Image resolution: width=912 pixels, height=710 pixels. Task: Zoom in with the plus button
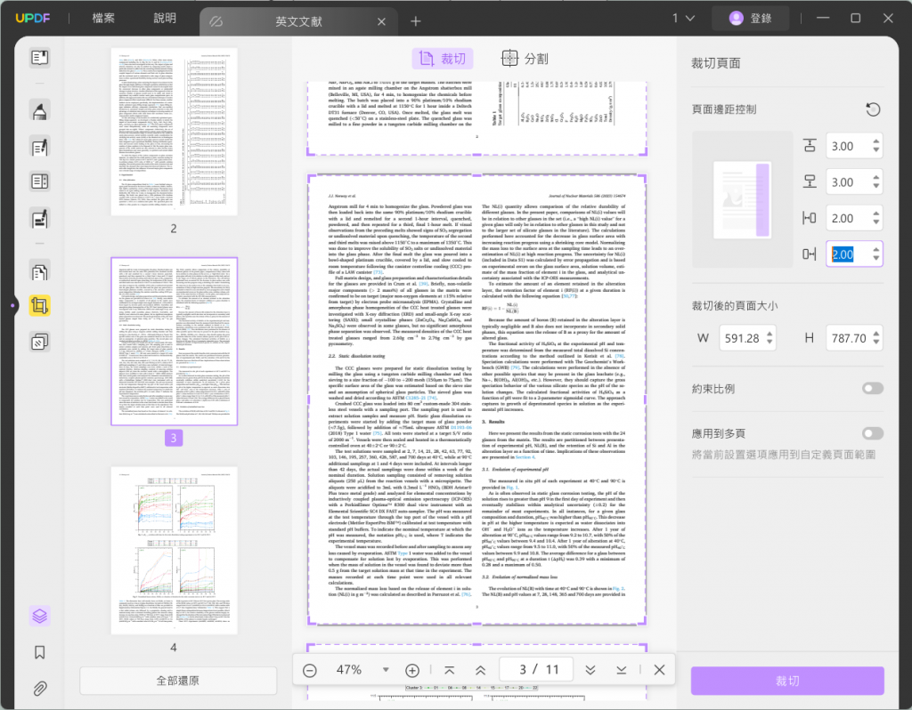[x=412, y=670]
